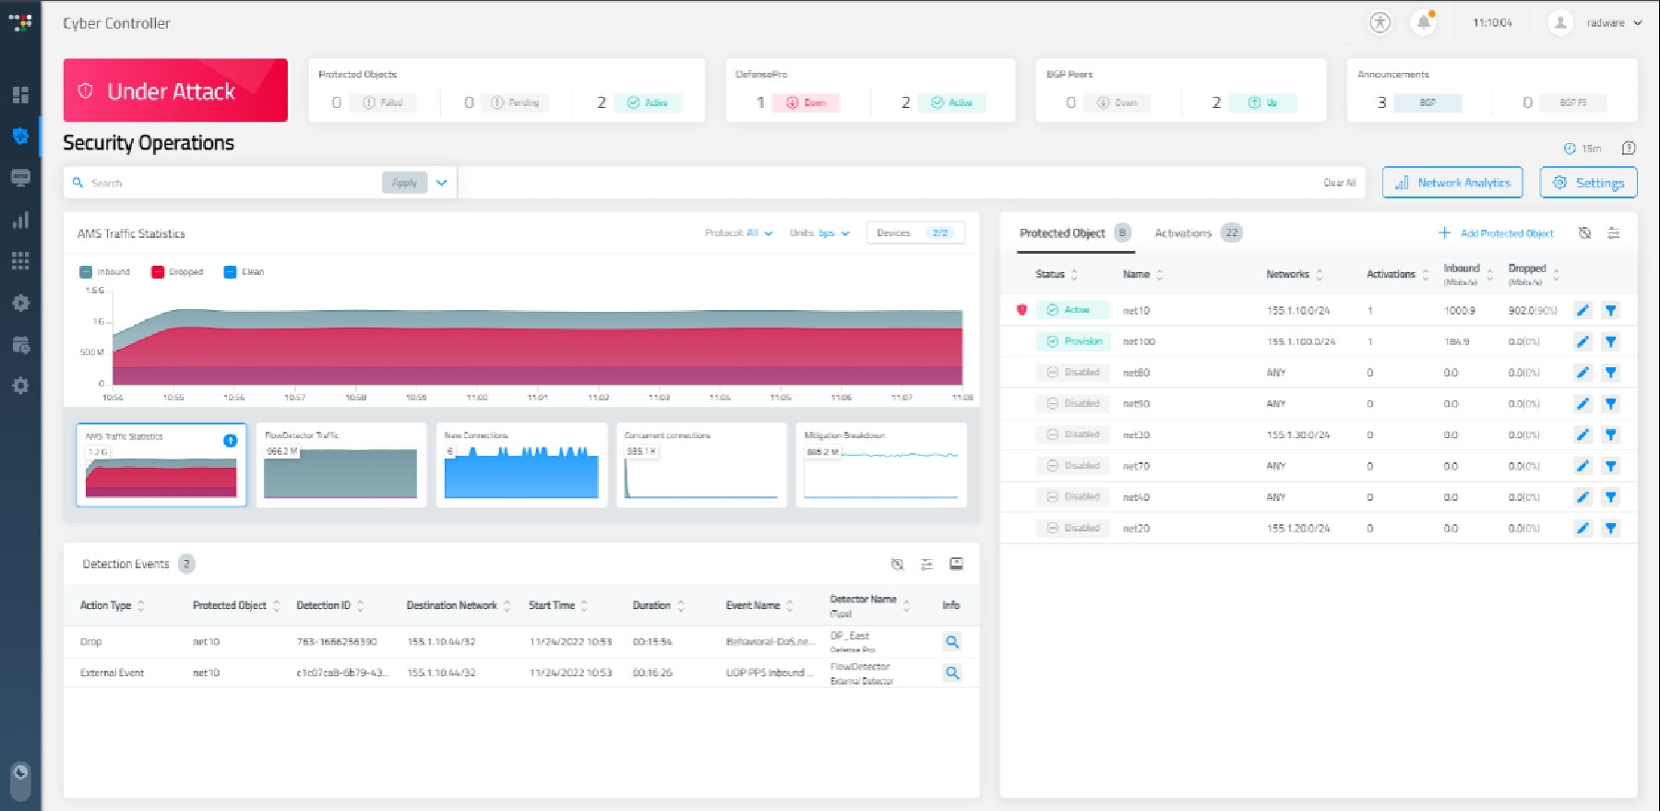
Task: Open the bar chart analytics sidebar icon
Action: point(20,220)
